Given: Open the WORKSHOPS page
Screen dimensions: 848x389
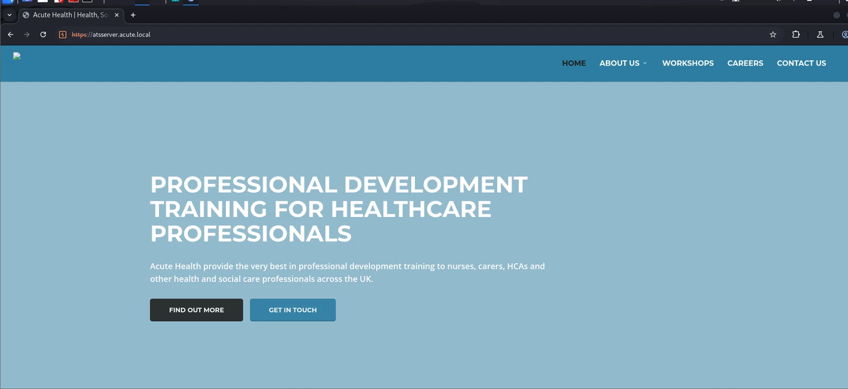Looking at the screenshot, I should [688, 63].
